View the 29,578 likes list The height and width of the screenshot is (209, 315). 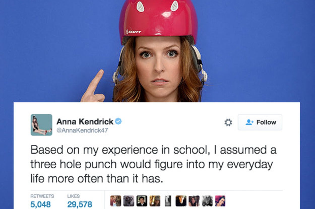click(80, 204)
